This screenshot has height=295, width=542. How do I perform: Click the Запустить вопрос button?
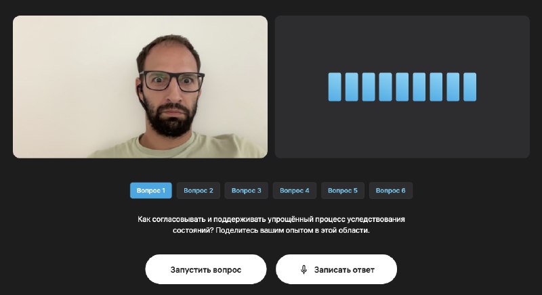[206, 269]
